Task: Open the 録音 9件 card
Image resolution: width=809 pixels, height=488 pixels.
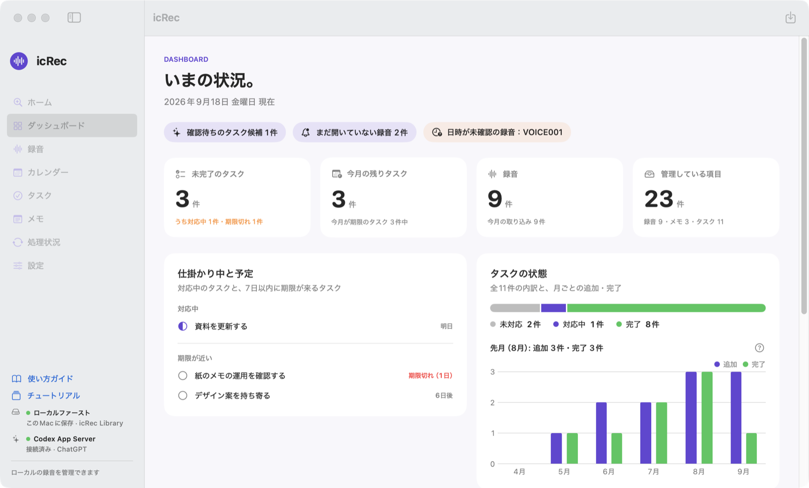Action: point(550,197)
